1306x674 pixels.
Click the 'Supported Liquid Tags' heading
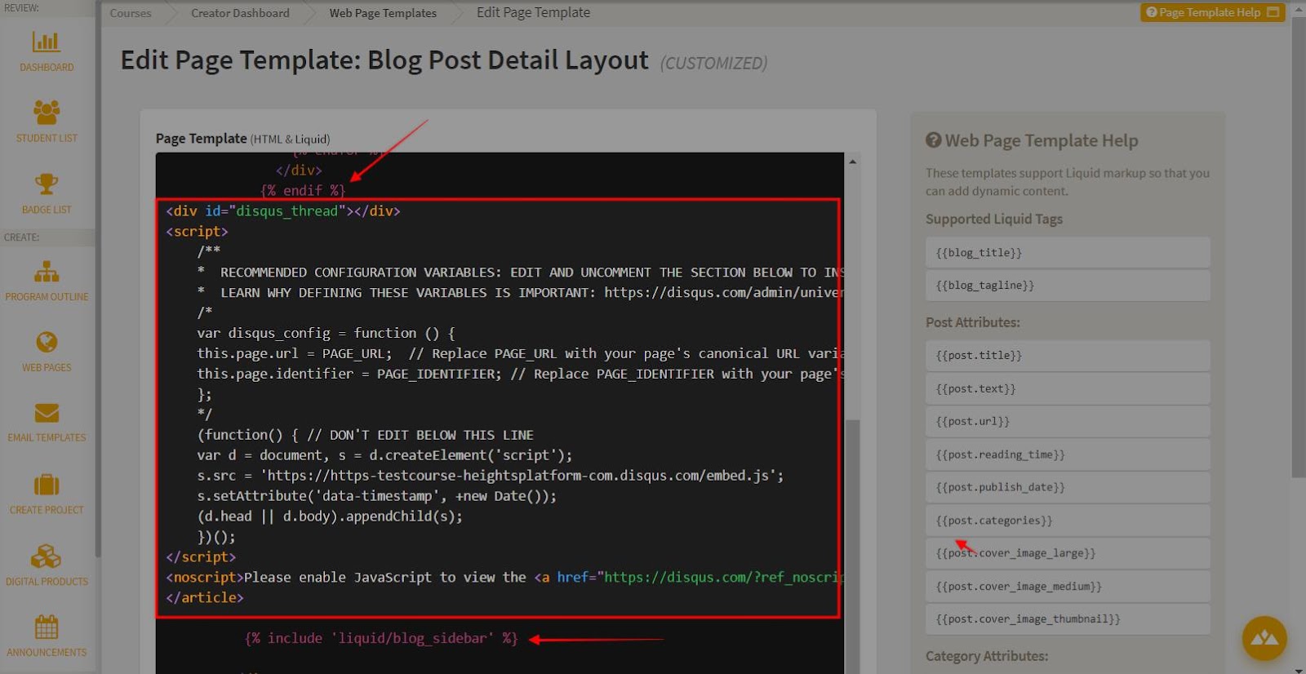[x=994, y=219]
